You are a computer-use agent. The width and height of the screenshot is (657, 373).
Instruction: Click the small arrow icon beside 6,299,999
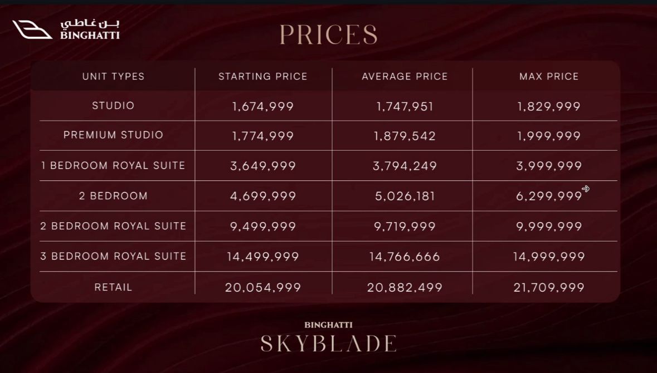point(586,189)
